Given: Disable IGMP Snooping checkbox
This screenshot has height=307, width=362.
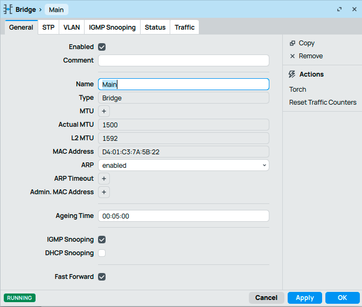Looking at the screenshot, I should 102,240.
